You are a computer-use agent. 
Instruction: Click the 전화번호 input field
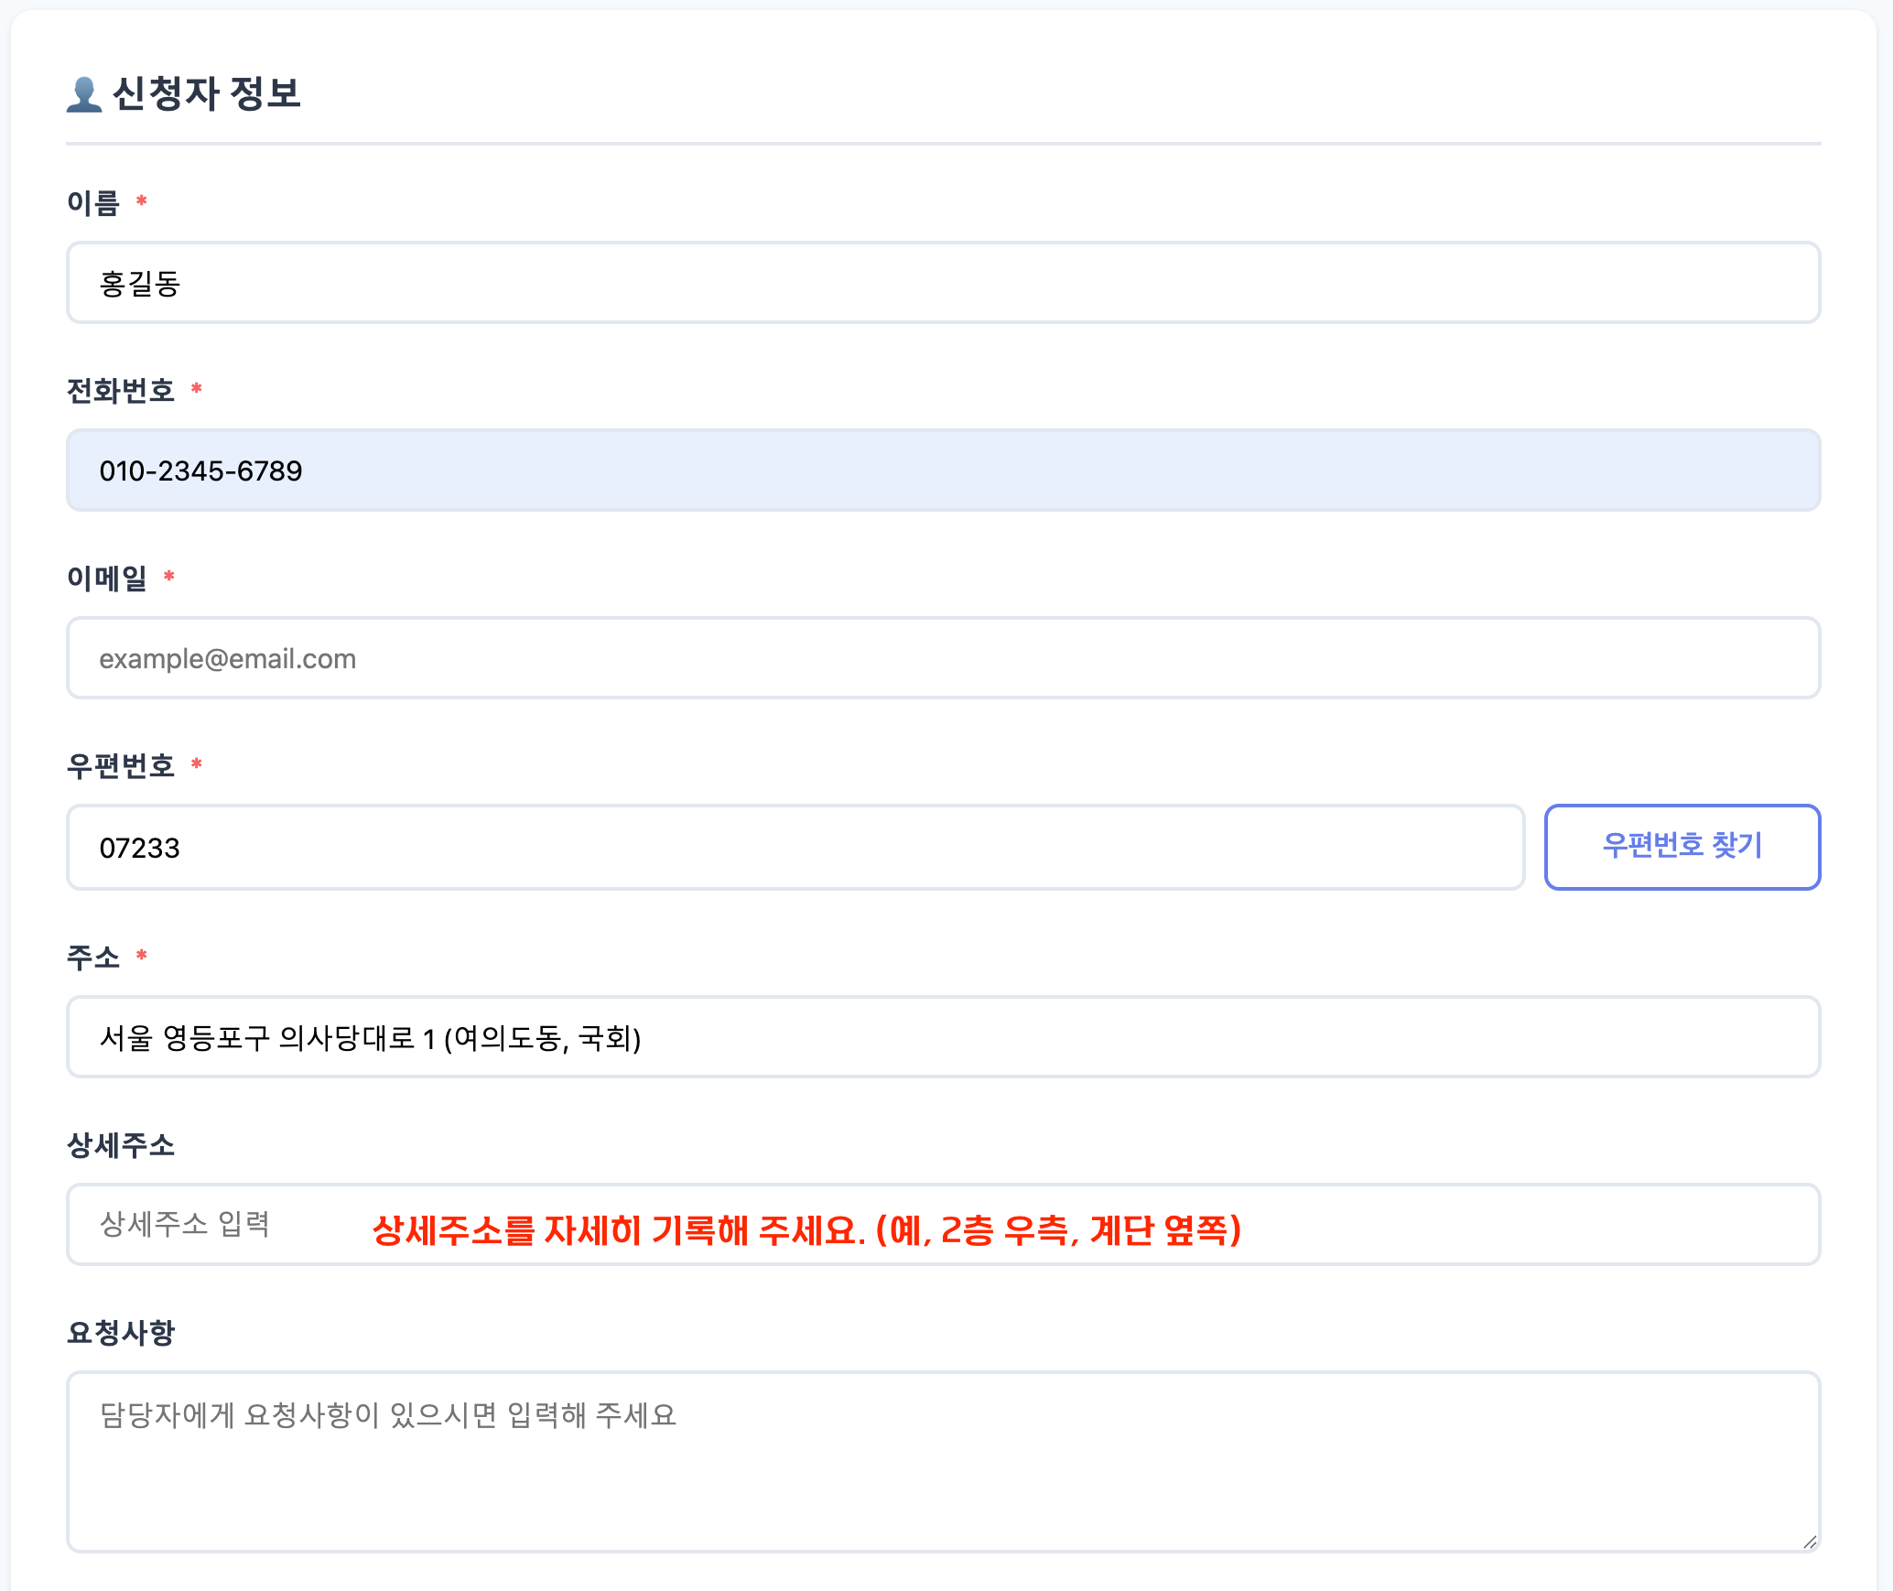click(943, 471)
